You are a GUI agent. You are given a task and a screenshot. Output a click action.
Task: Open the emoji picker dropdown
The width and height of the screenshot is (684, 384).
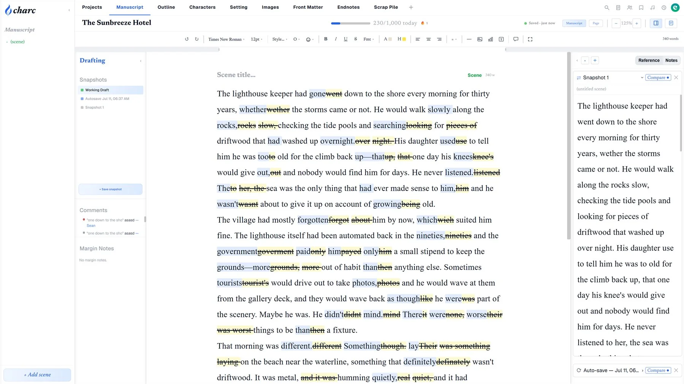(x=310, y=39)
